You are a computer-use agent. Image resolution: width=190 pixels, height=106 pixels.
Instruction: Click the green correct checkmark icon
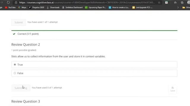[14, 34]
